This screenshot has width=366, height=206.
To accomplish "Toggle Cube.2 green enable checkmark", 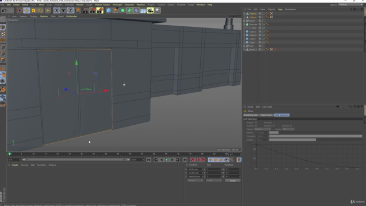I will click(264, 35).
